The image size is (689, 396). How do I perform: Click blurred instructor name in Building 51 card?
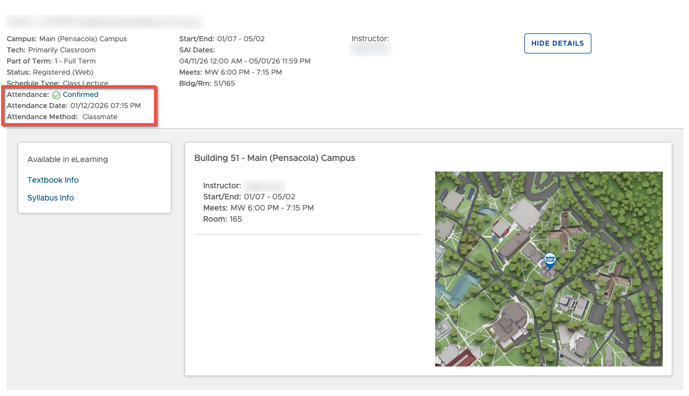(x=264, y=185)
